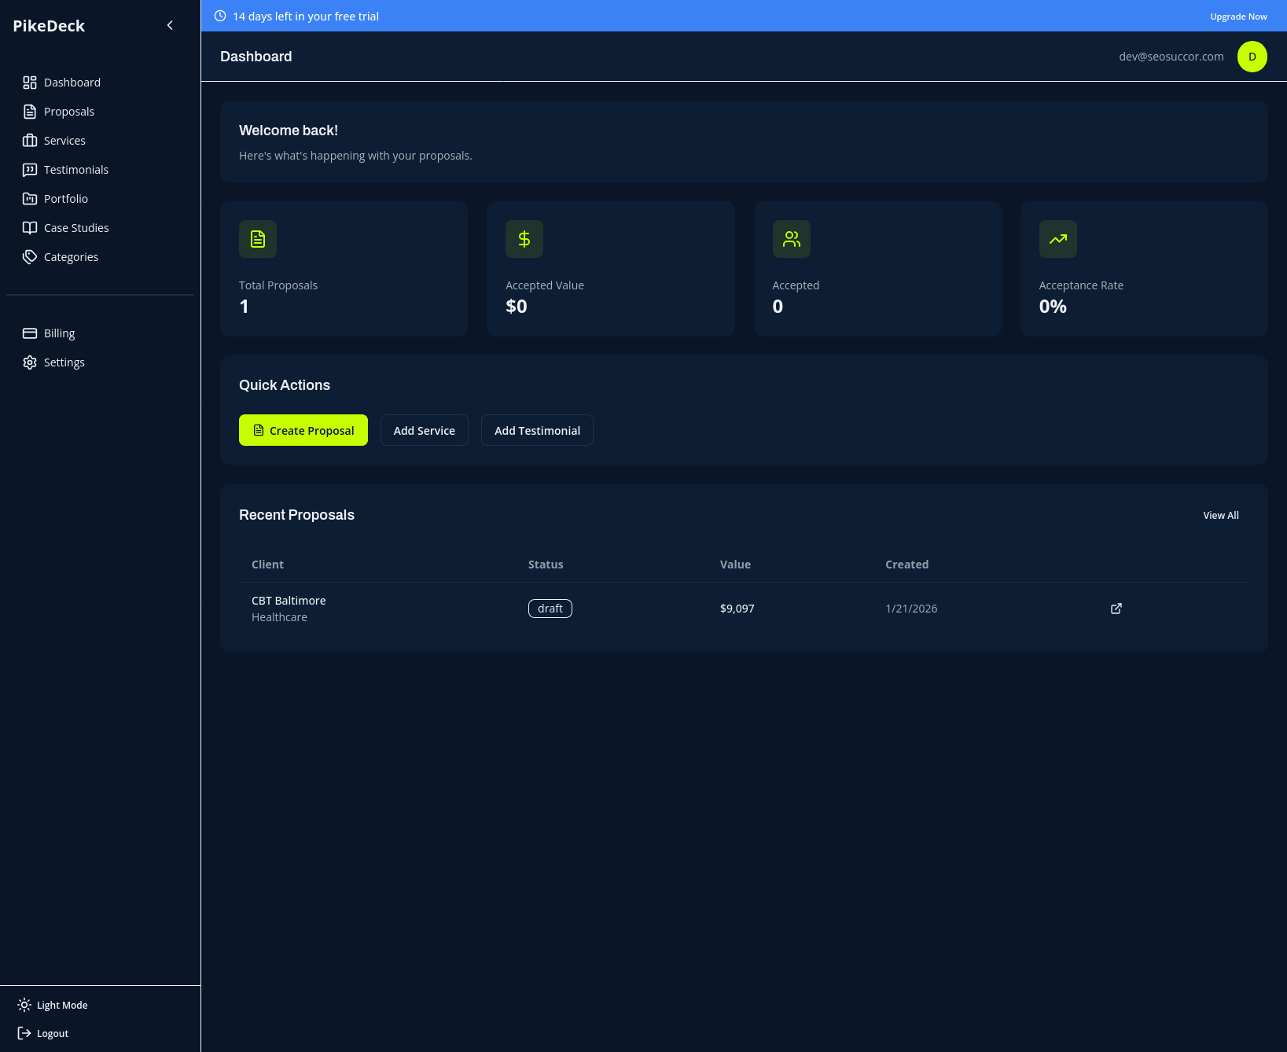Open Proposals from the sidebar
This screenshot has height=1052, width=1287.
point(68,112)
